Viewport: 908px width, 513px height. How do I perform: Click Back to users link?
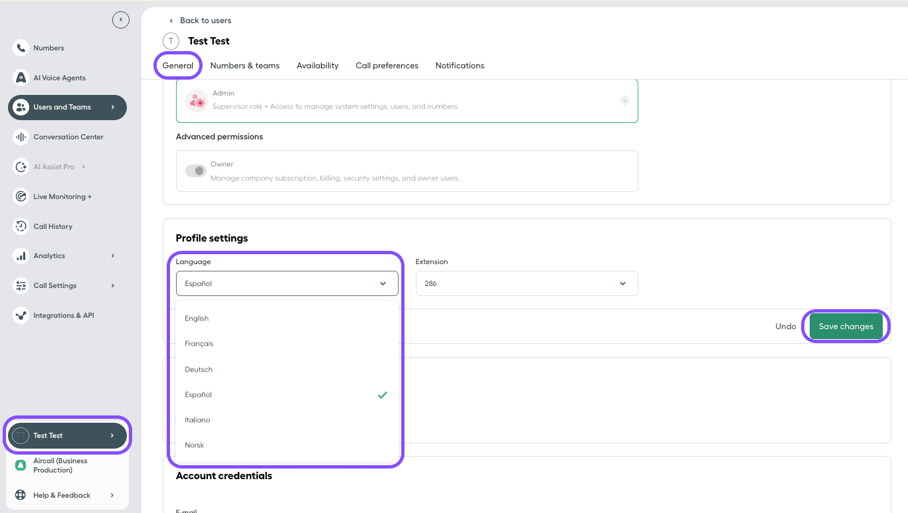point(205,20)
